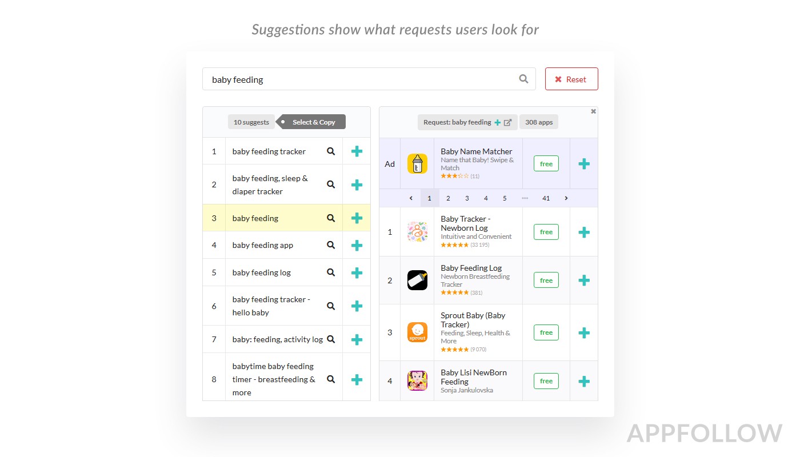Open external link icon beside Request: baby feeding
Screen dimensions: 800x457
click(507, 122)
